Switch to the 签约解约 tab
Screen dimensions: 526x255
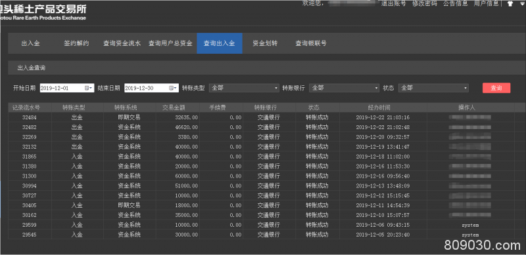pyautogui.click(x=76, y=43)
